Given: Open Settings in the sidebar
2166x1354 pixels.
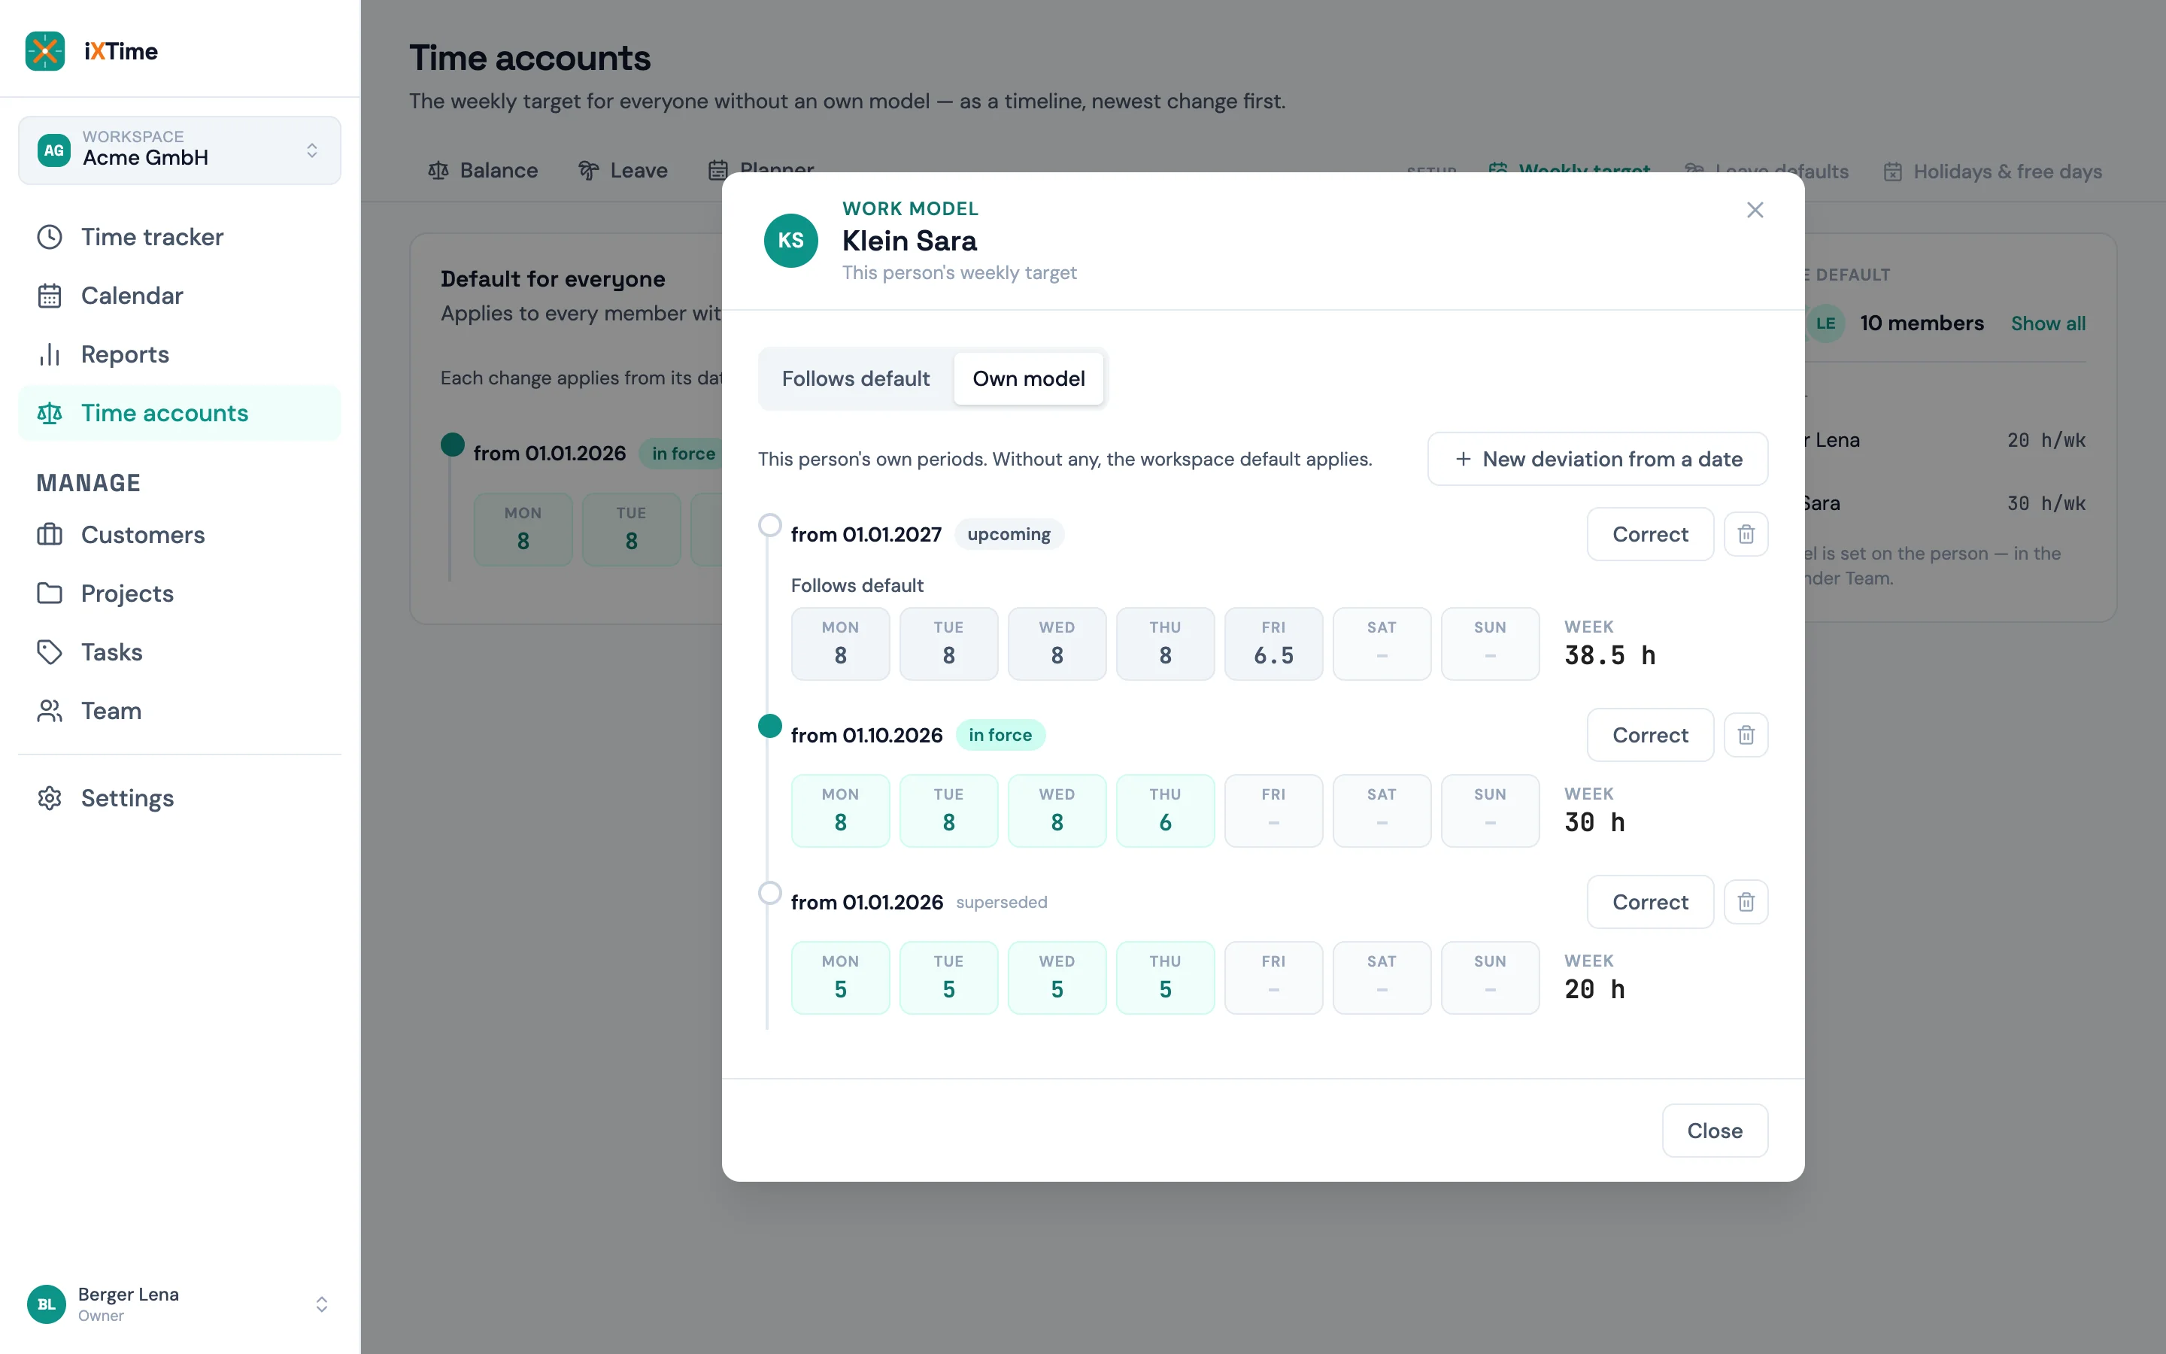Looking at the screenshot, I should (179, 798).
